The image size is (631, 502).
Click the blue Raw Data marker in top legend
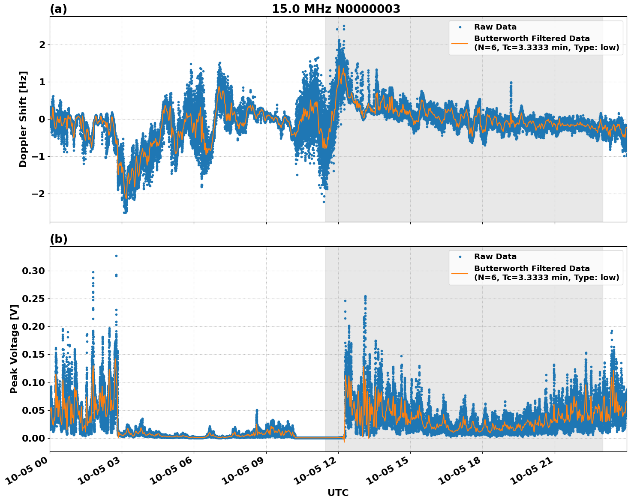coord(460,27)
